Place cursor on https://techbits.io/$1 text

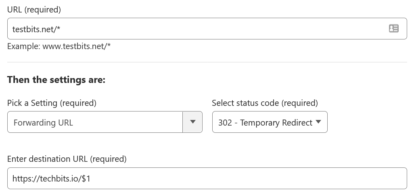52,179
